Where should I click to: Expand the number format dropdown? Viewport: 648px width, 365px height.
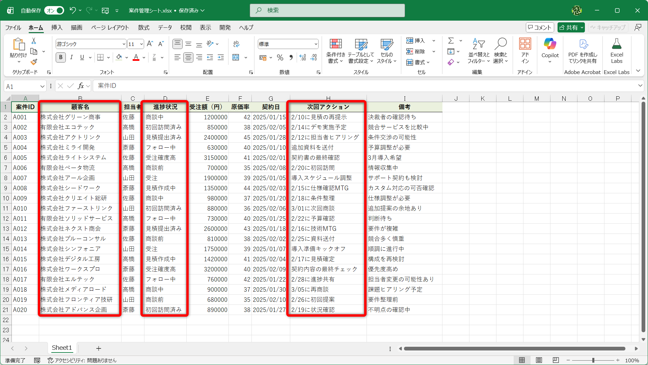point(316,44)
